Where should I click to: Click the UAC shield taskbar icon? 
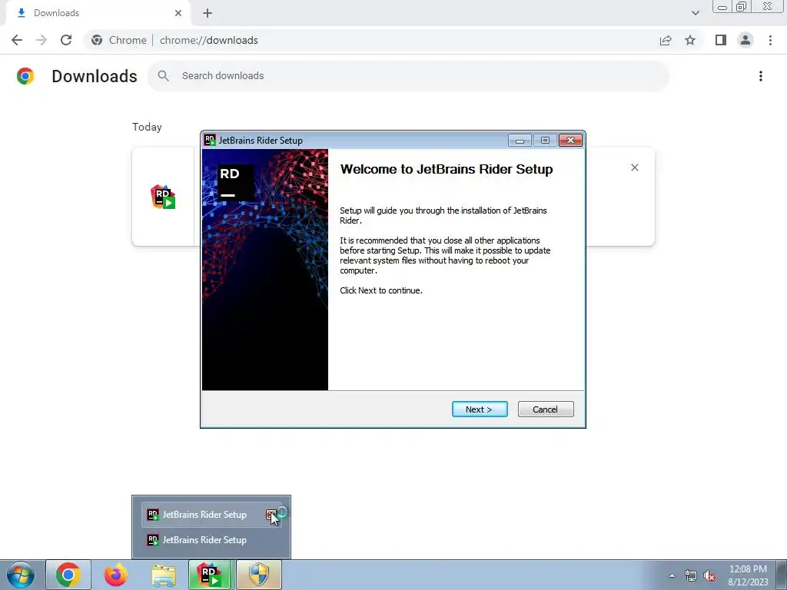coord(259,575)
